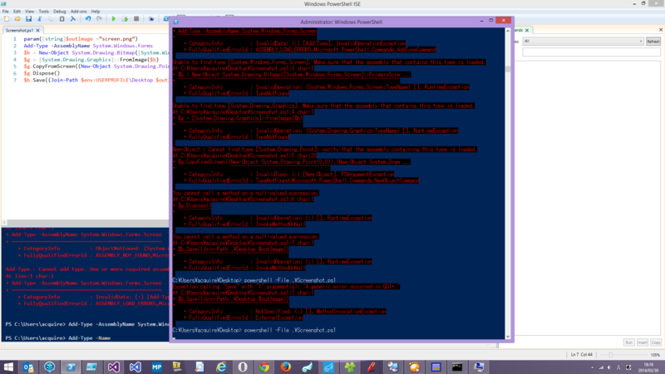Open the green clover app in taskbar
665x374 pixels.
(x=350, y=367)
